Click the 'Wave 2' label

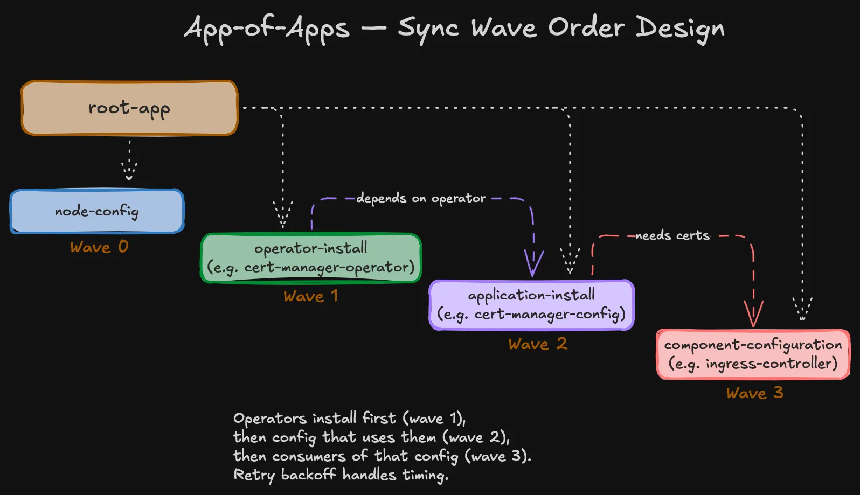point(537,344)
